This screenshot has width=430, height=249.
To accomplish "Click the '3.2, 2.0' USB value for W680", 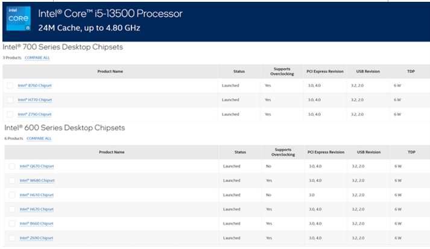I will click(358, 180).
